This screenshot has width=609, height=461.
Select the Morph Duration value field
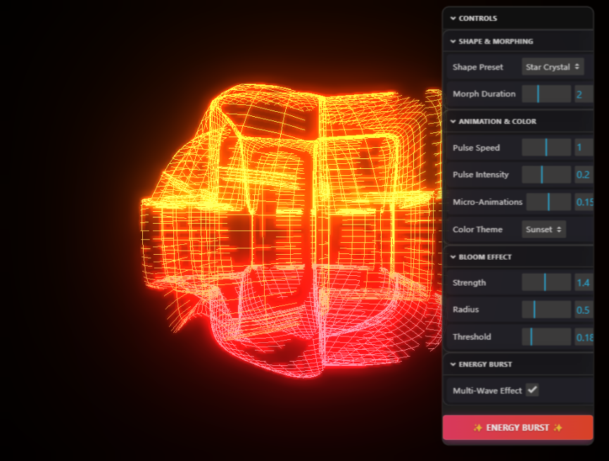click(x=584, y=94)
